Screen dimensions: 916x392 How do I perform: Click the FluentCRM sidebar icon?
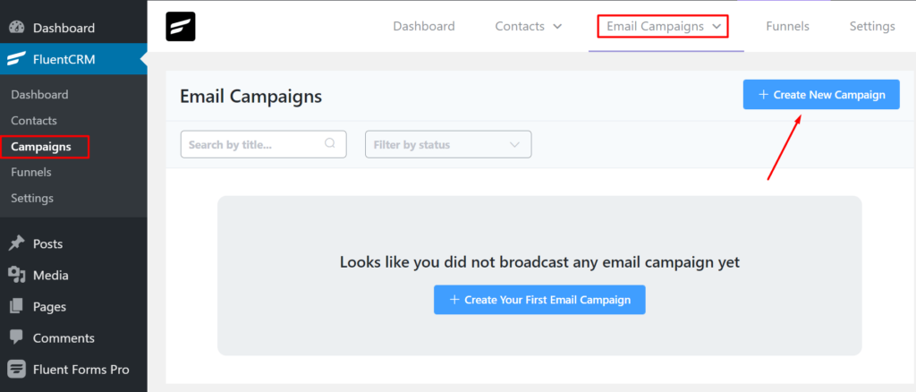16,59
